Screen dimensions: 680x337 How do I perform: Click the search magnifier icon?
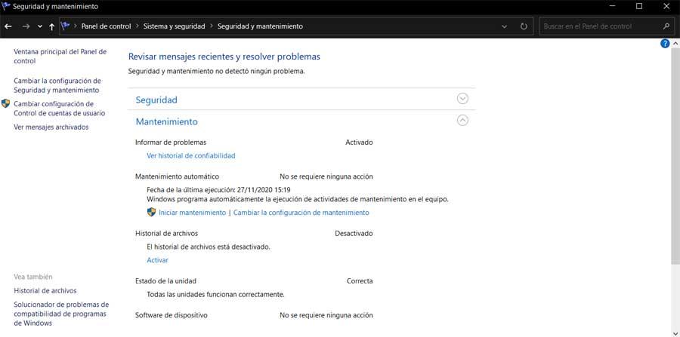[x=666, y=26]
